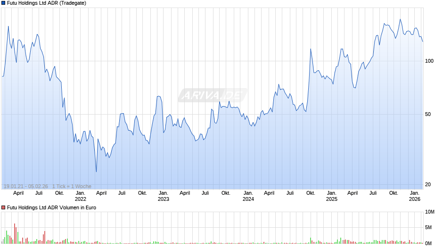The width and height of the screenshot is (443, 248).
Task: Click the blue legend square beside Futu Holdings title
Action: point(3,3)
